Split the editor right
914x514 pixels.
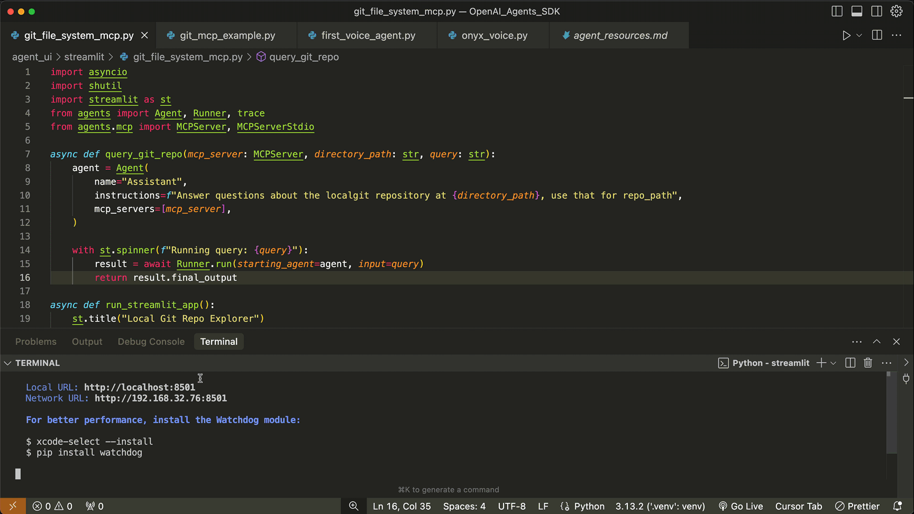pyautogui.click(x=877, y=35)
